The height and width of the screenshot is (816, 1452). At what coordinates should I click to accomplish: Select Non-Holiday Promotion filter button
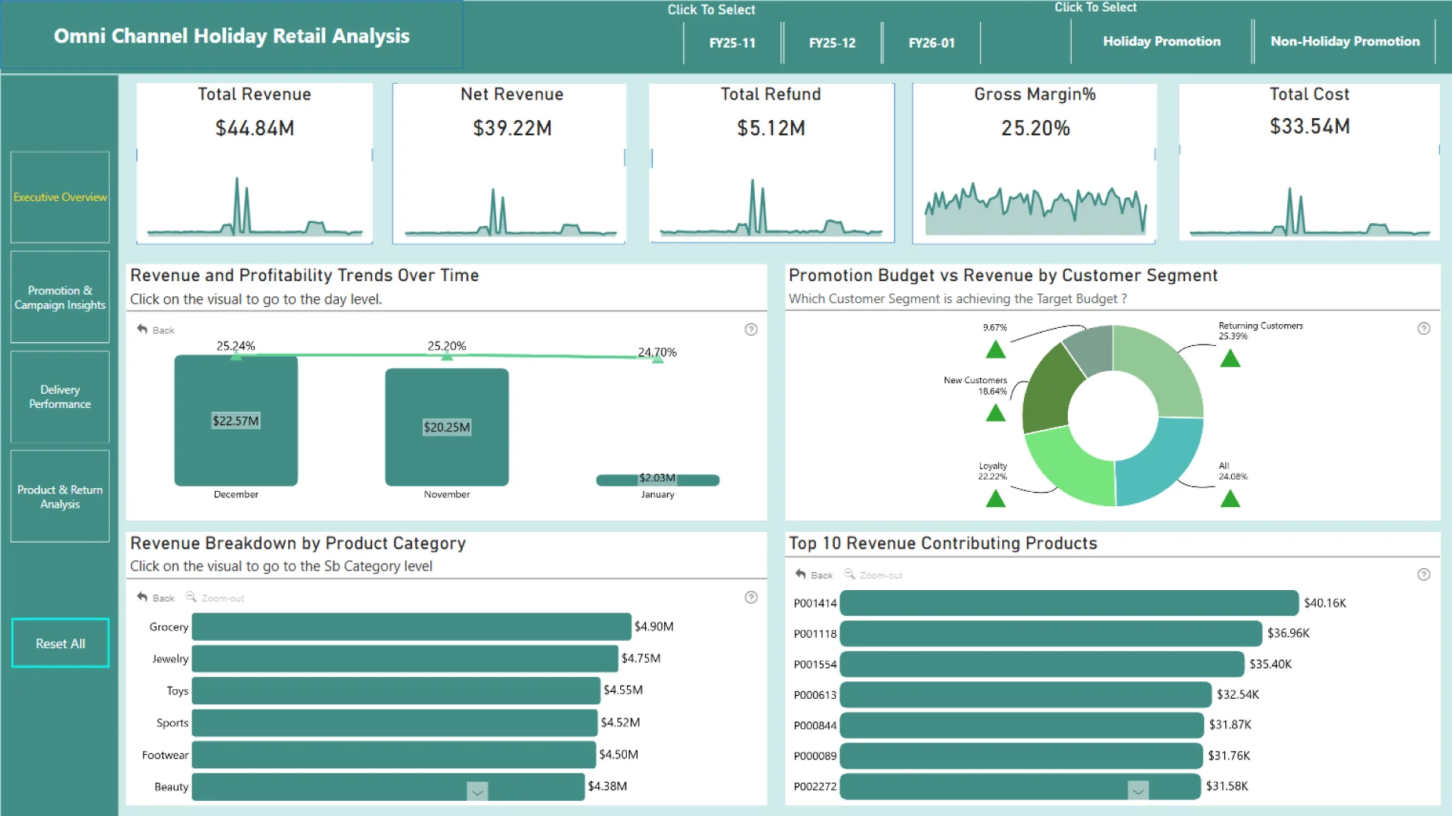point(1345,42)
